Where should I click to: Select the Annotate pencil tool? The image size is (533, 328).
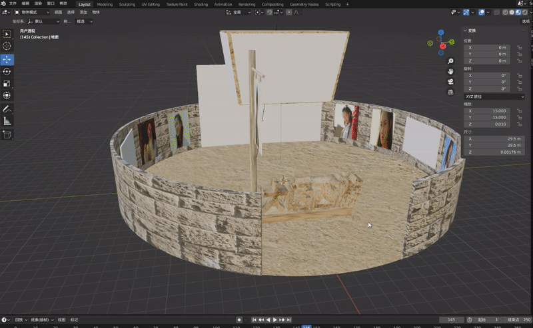pos(7,109)
